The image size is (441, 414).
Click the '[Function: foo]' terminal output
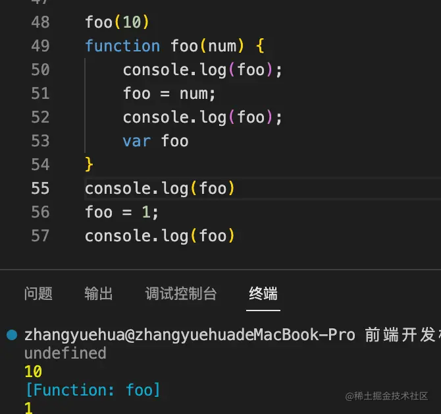point(92,390)
